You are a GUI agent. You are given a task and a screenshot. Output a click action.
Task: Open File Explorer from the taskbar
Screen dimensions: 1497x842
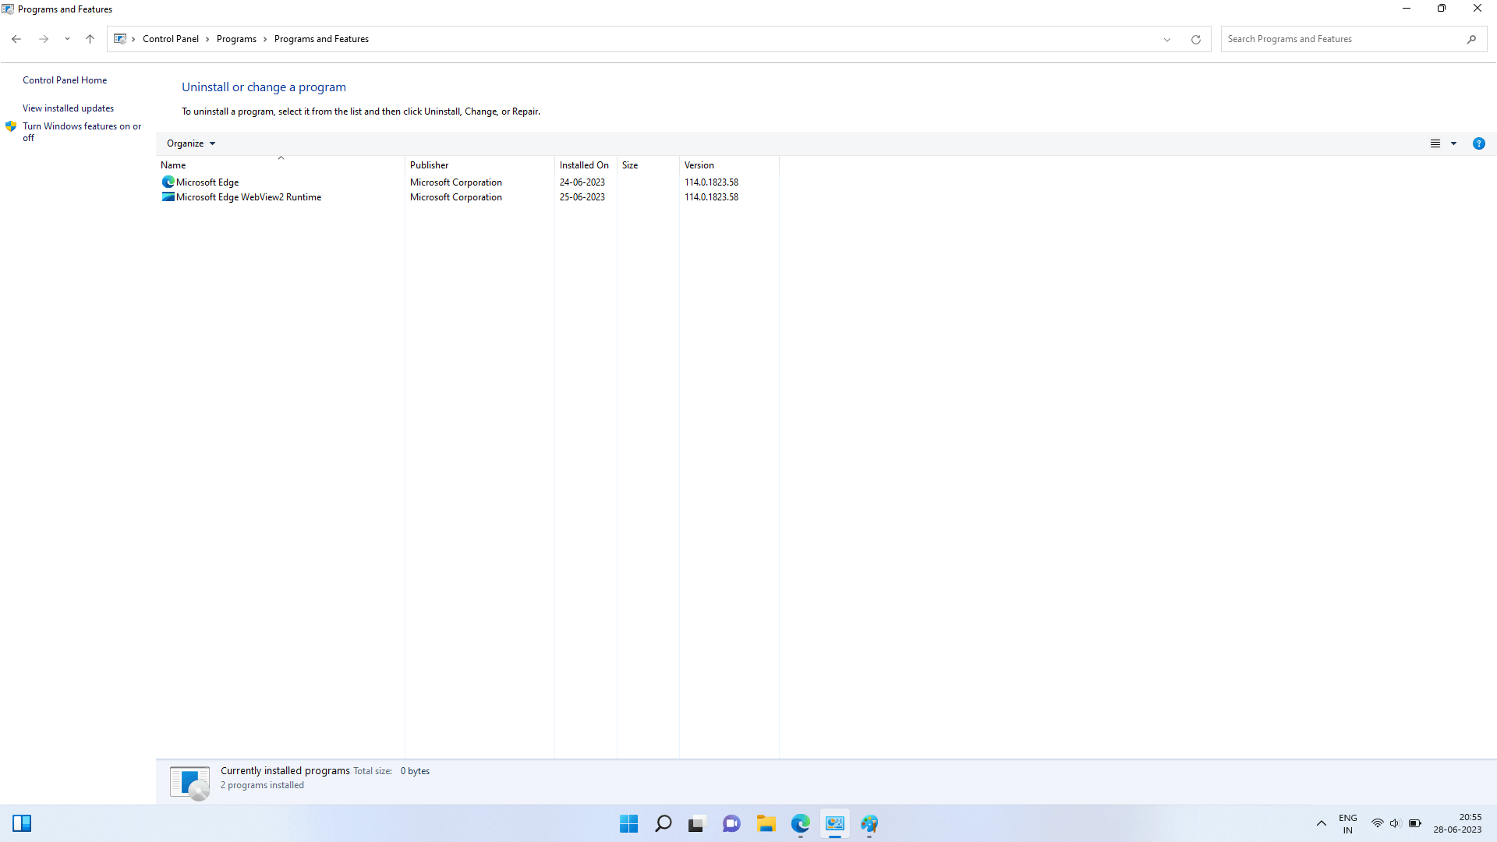pos(766,823)
